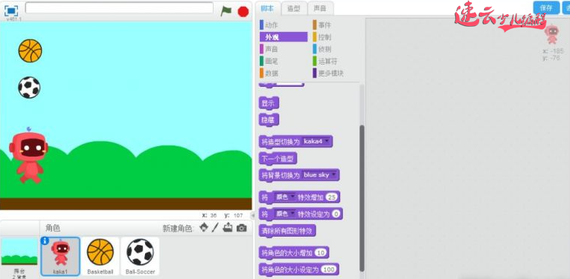Open 颜色 dropdown in 特效设定为 block
Viewport: 570px width, 279px height.
pos(285,214)
